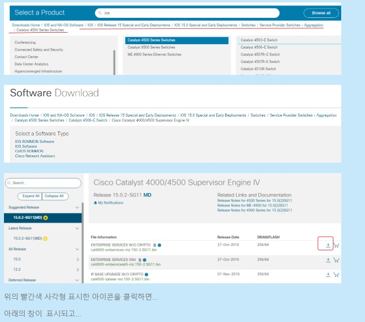Open info icon for IP BASE UPGRADE W/O CRYPTO
This screenshot has width=365, height=322.
146,274
